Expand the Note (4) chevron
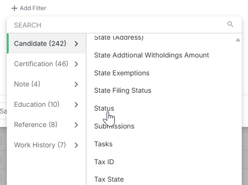 pyautogui.click(x=76, y=84)
